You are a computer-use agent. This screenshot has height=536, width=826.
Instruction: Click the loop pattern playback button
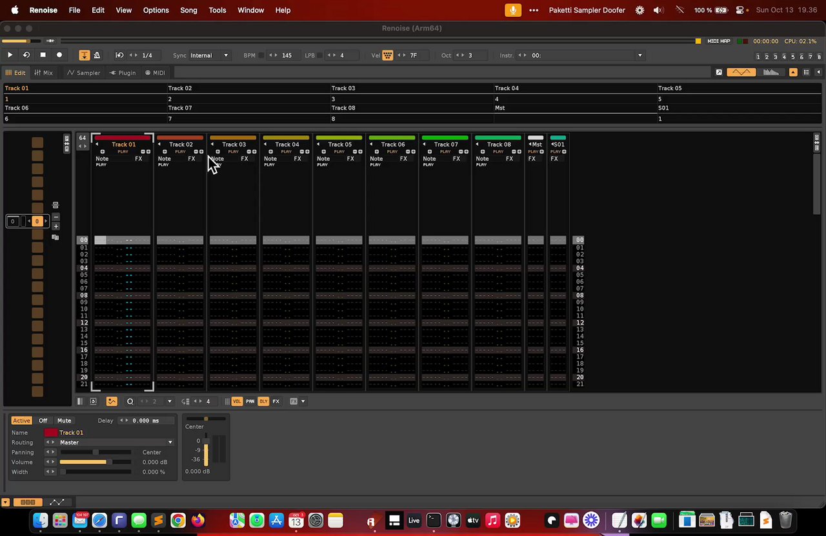[26, 55]
